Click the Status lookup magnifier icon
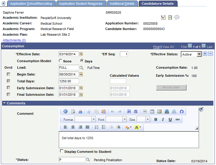Screen dimensions: 216x165 coord(88,160)
